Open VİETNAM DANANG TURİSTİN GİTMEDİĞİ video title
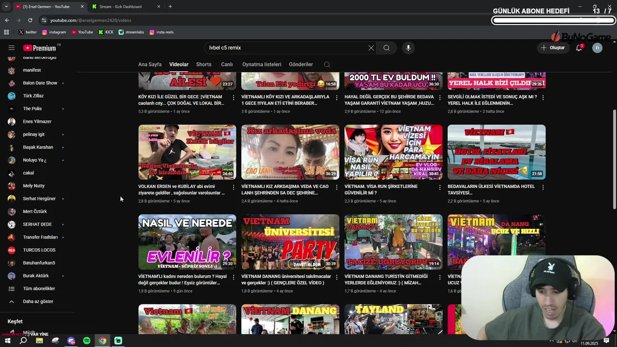Image resolution: width=617 pixels, height=347 pixels. pos(386,280)
